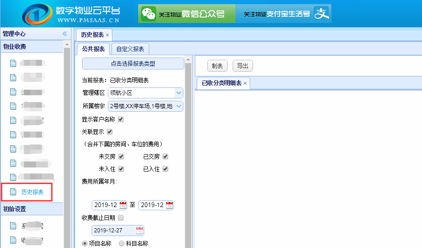Viewport: 422px width, 248px height.
Task: Toggle the 显示客户名称 checkbox
Action: click(121, 119)
